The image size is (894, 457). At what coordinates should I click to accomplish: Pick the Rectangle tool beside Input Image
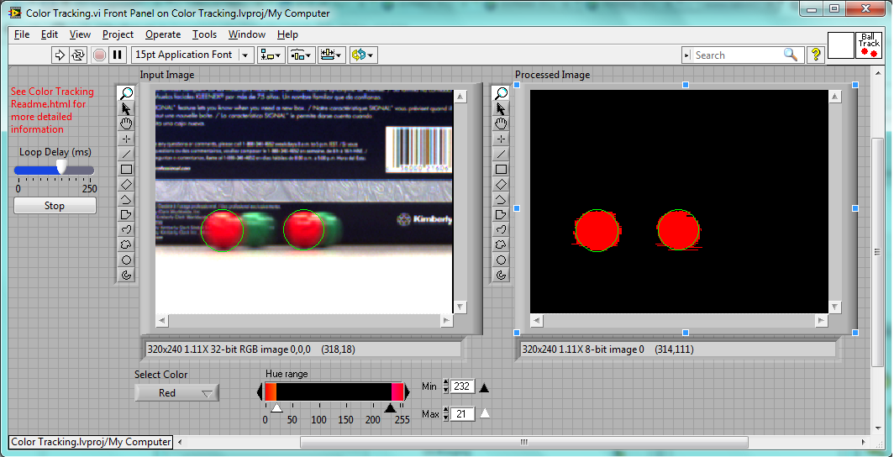[x=126, y=169]
